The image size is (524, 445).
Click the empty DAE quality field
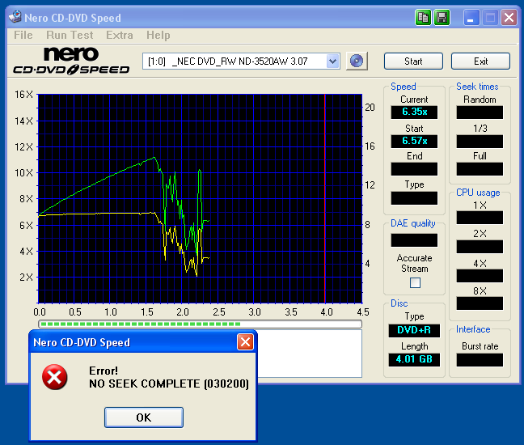(x=414, y=240)
